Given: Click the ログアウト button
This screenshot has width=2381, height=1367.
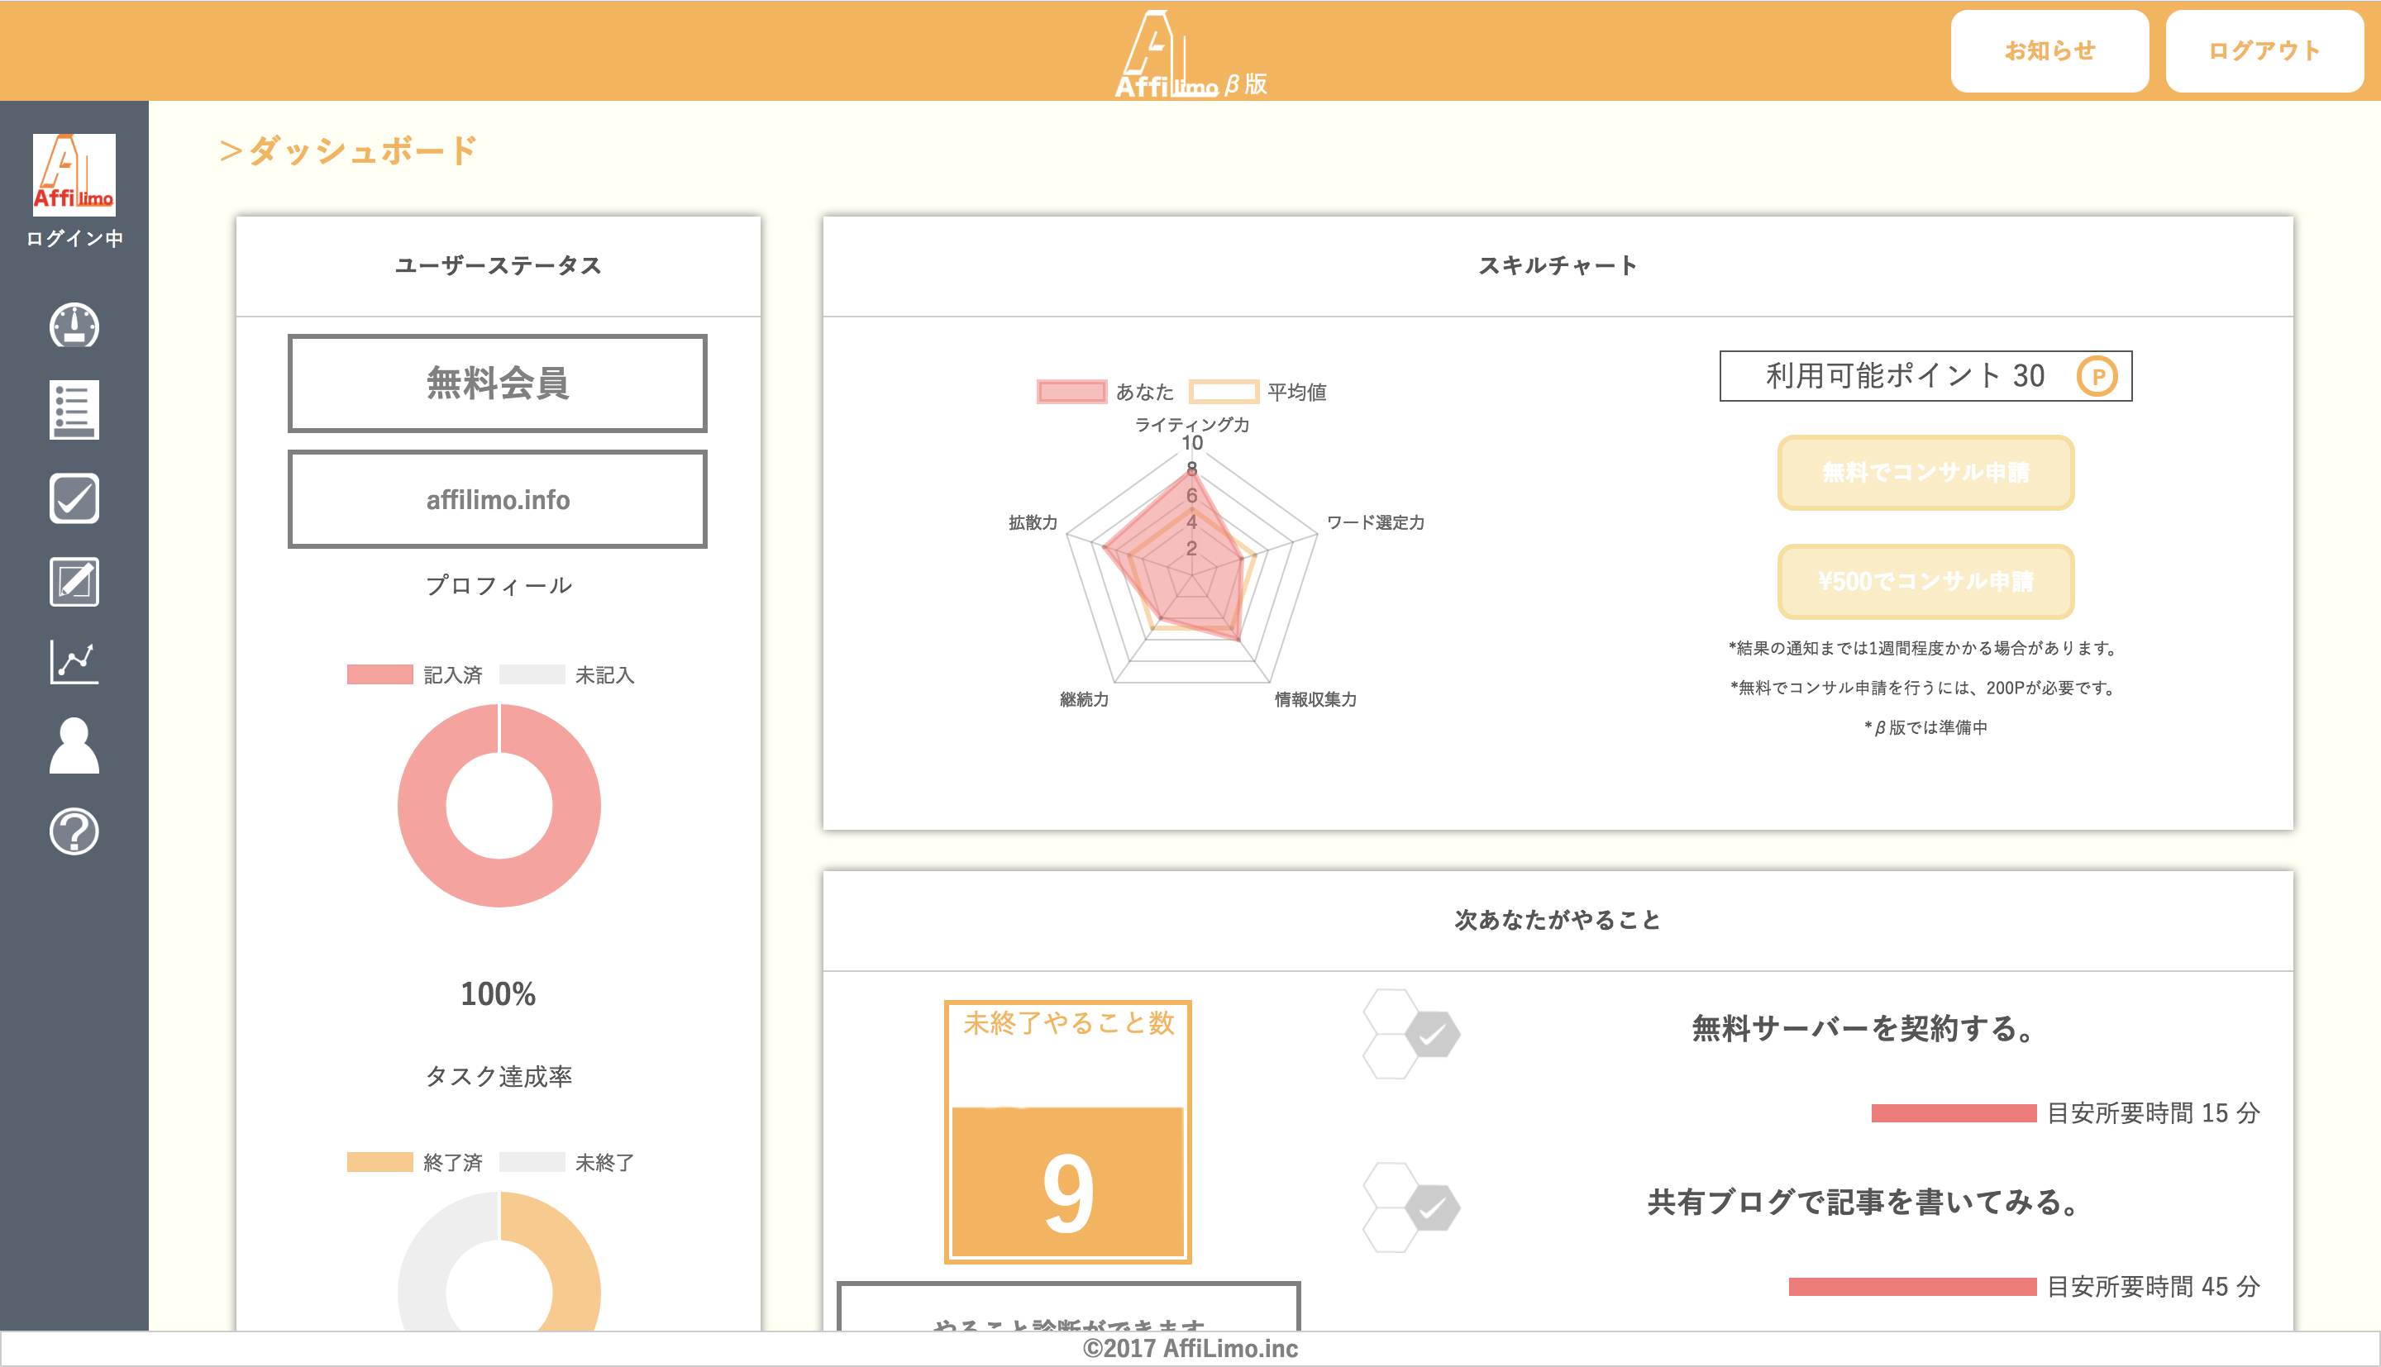Looking at the screenshot, I should pos(2264,50).
